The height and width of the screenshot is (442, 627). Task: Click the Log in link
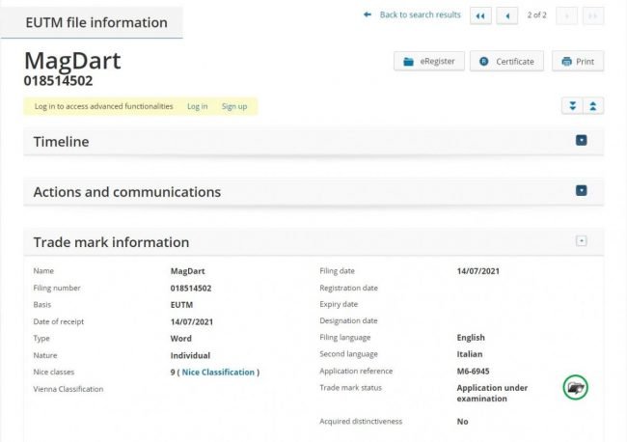[x=198, y=106]
